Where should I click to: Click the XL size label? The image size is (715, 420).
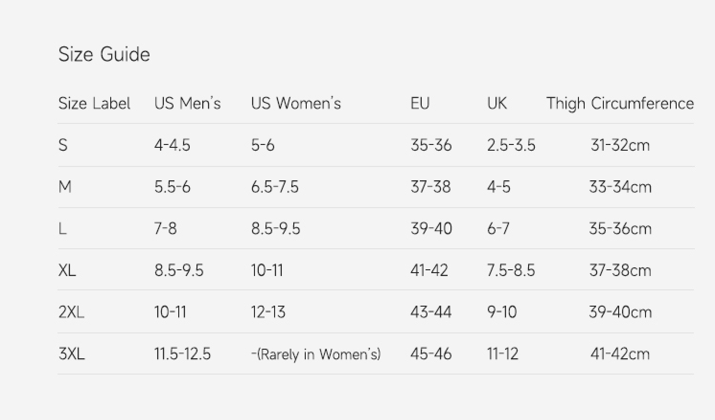[67, 270]
